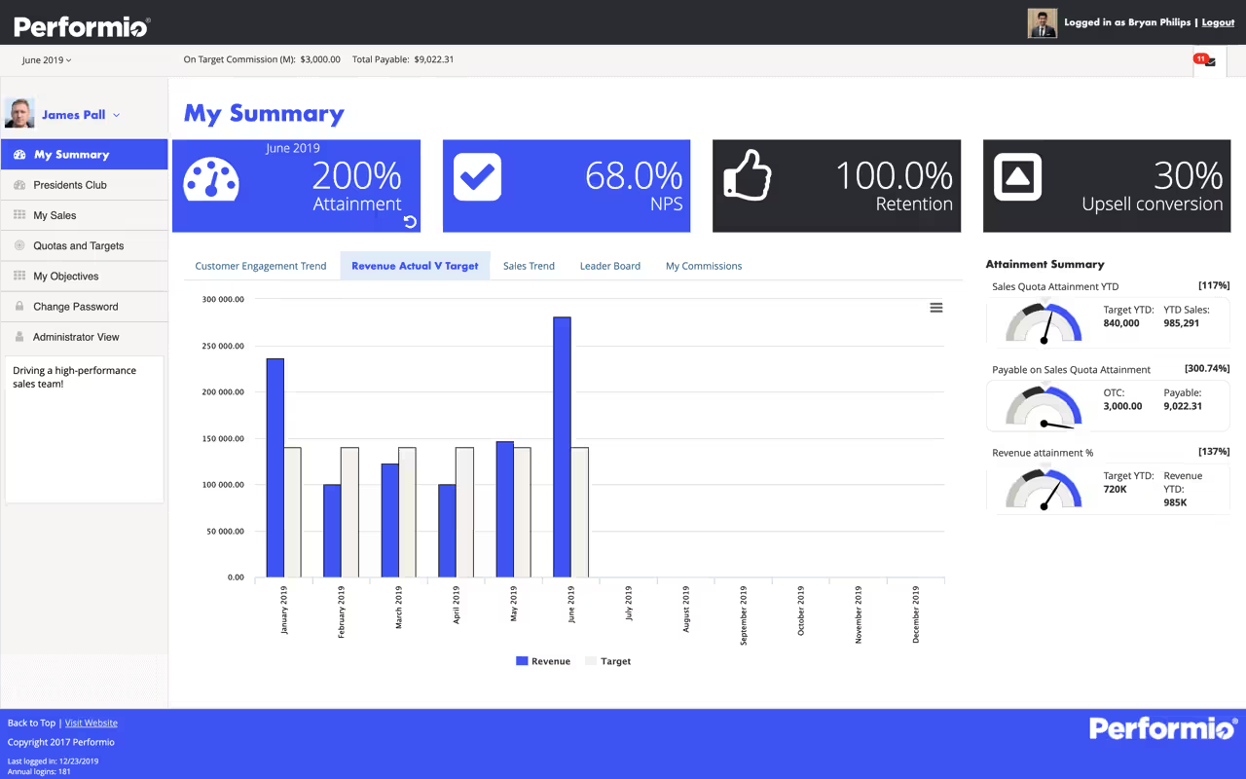Select the Change Password lock icon
The width and height of the screenshot is (1246, 779).
(x=21, y=306)
